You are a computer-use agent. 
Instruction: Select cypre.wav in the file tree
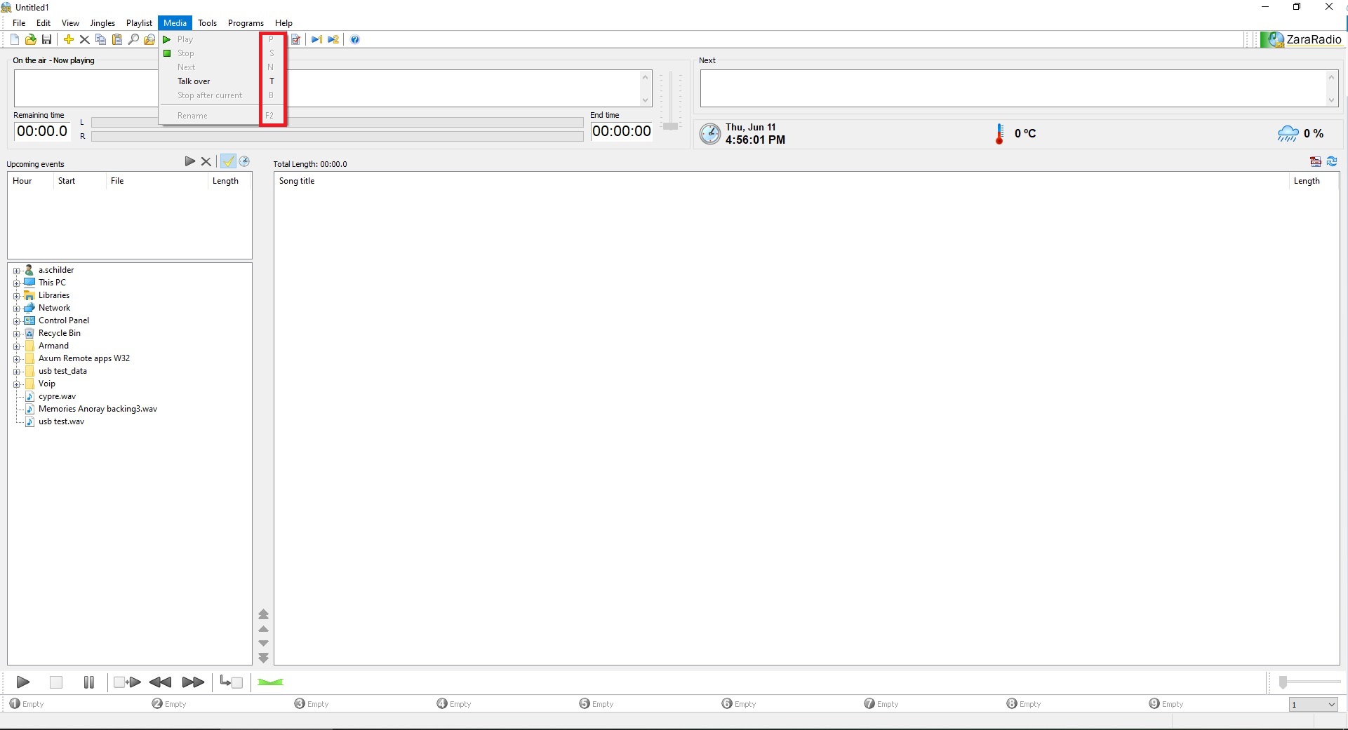57,397
